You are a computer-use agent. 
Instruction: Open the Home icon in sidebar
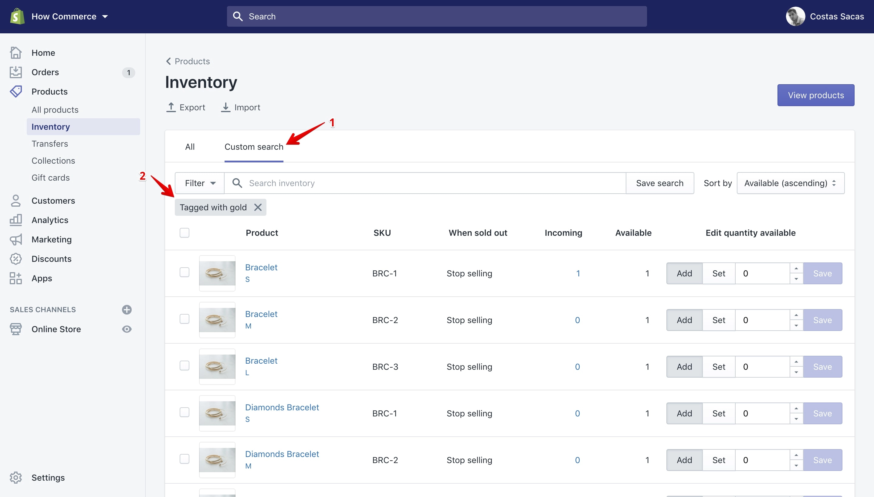(x=16, y=52)
